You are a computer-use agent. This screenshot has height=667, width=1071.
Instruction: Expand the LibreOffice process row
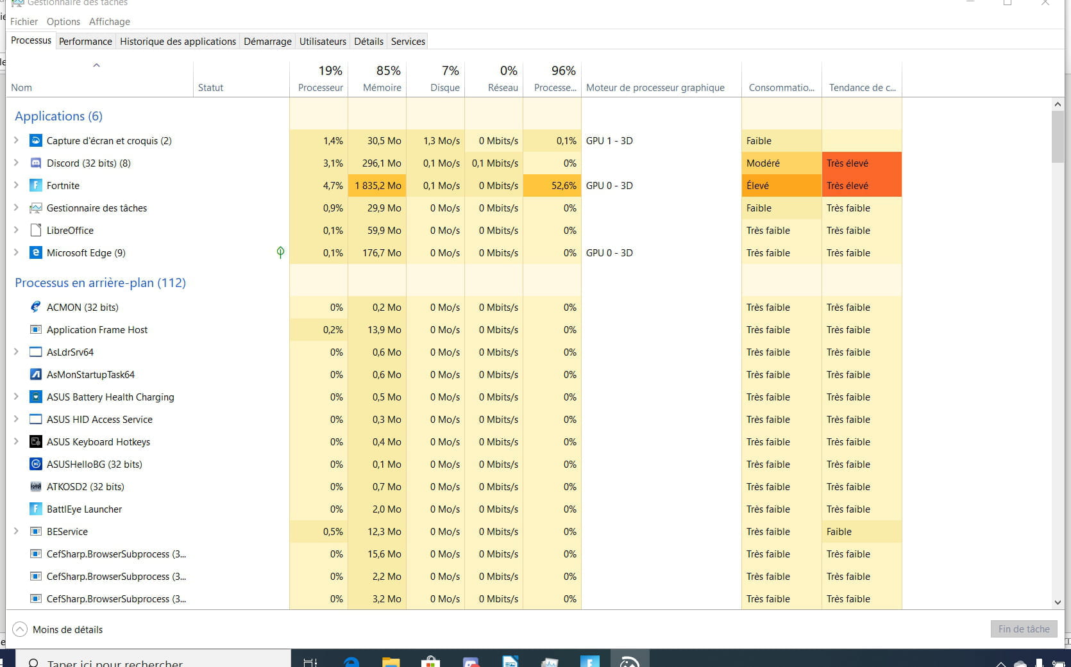click(16, 230)
